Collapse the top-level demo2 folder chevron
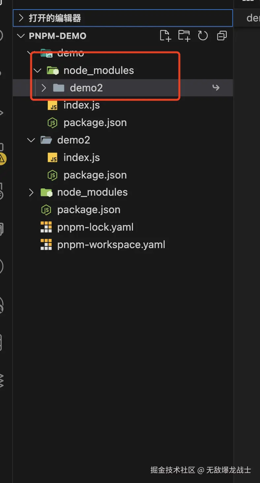 [31, 140]
